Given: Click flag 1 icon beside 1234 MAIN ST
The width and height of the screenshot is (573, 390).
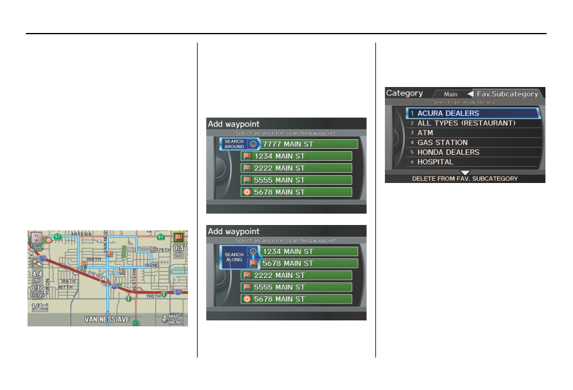Looking at the screenshot, I should click(247, 156).
